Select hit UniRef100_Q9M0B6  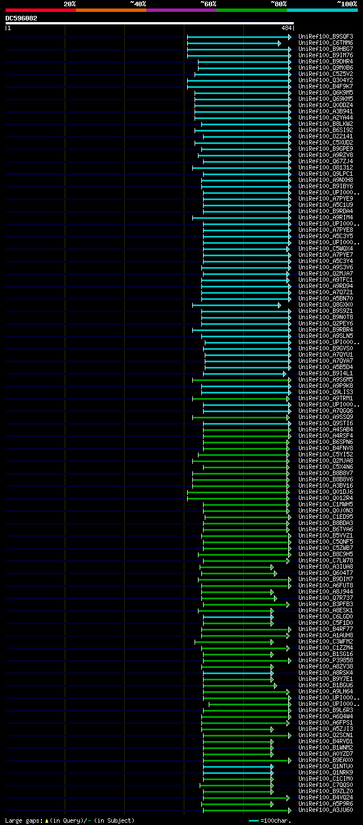(x=326, y=68)
